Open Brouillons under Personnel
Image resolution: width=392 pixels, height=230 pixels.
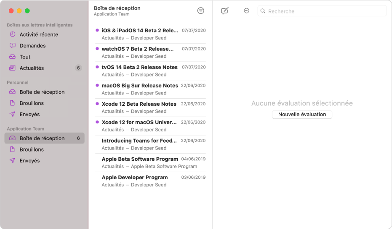45,103
